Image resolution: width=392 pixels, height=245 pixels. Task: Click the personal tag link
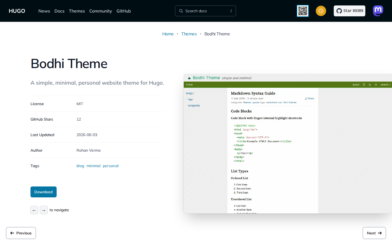[x=111, y=166]
